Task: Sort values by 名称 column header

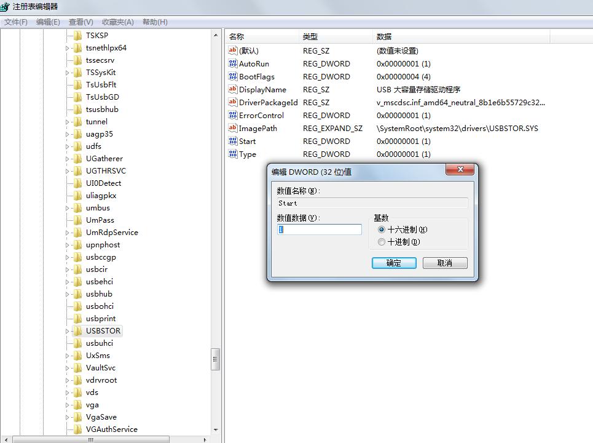Action: (262, 37)
